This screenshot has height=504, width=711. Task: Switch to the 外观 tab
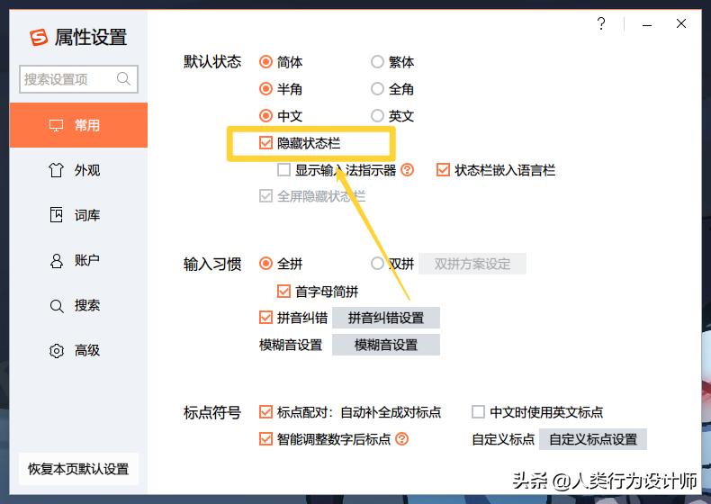(78, 170)
